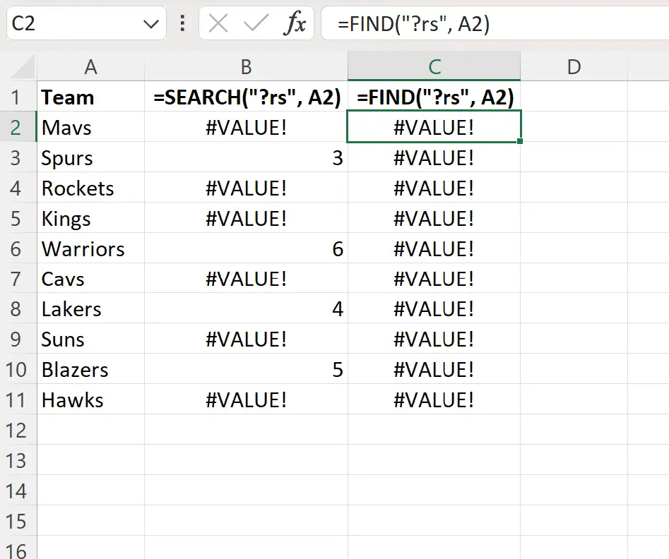Click the three-dot handle beside Name Box
The height and width of the screenshot is (559, 669).
182,25
